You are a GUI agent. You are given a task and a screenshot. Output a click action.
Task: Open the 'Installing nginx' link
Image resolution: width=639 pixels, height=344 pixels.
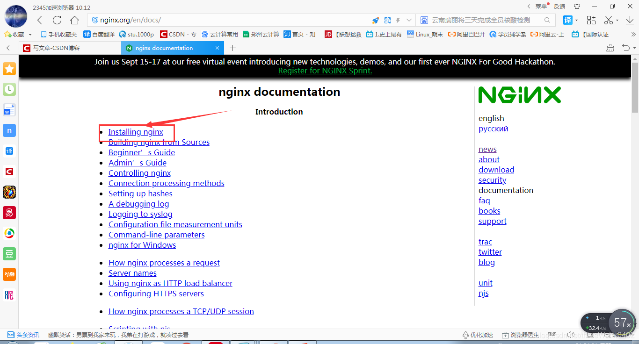click(x=136, y=132)
